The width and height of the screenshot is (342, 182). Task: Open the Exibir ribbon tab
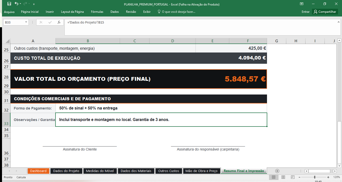[147, 12]
